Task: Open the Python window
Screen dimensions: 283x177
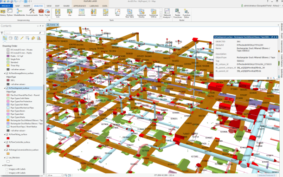Action: click(x=10, y=13)
